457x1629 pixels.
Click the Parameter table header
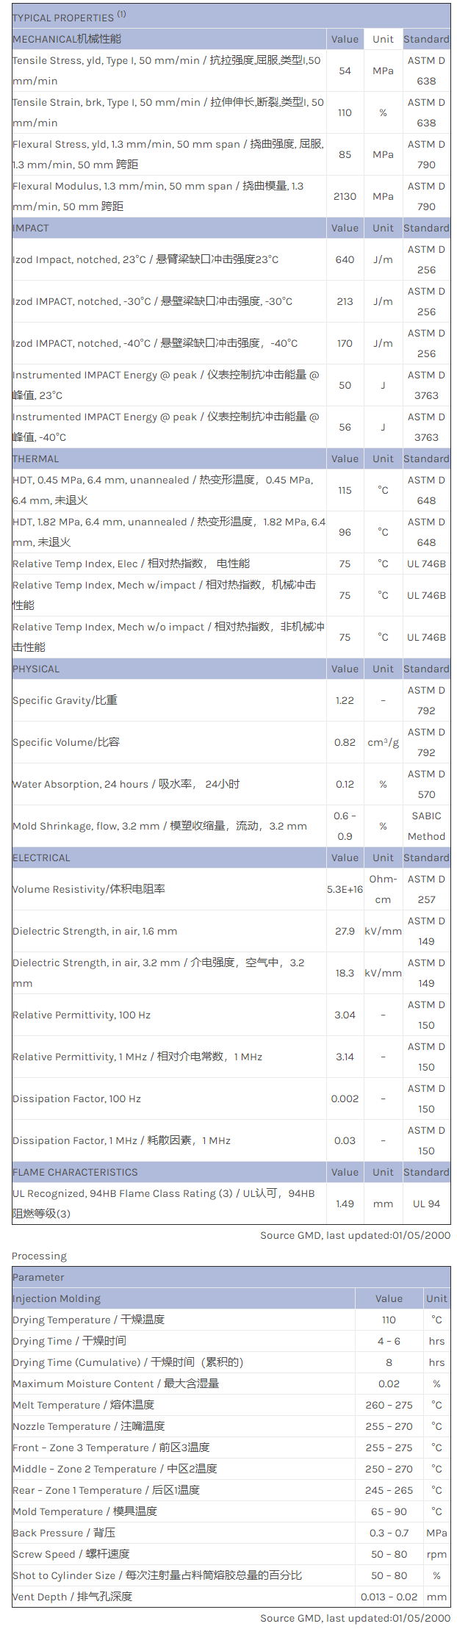coord(38,1277)
